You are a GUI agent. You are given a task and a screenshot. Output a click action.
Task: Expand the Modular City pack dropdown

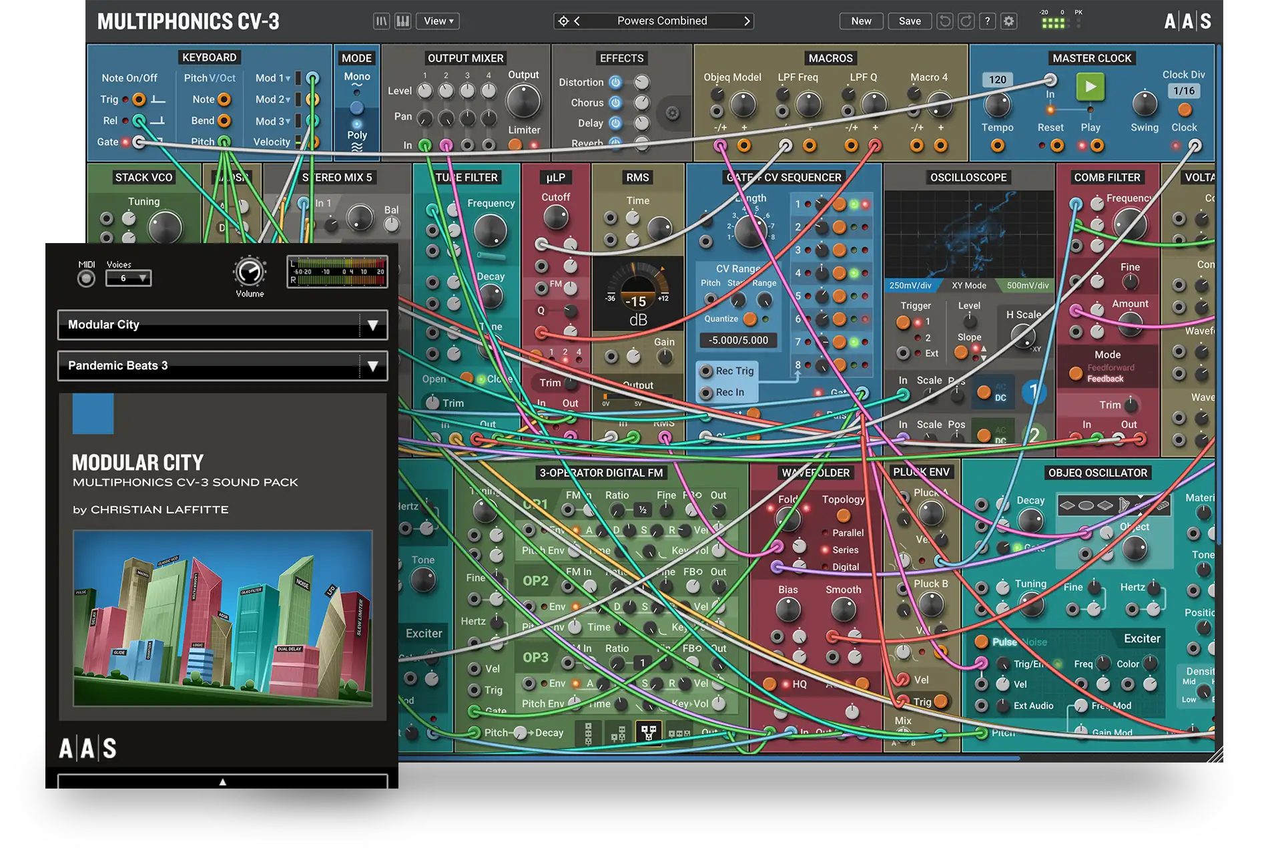(x=372, y=325)
